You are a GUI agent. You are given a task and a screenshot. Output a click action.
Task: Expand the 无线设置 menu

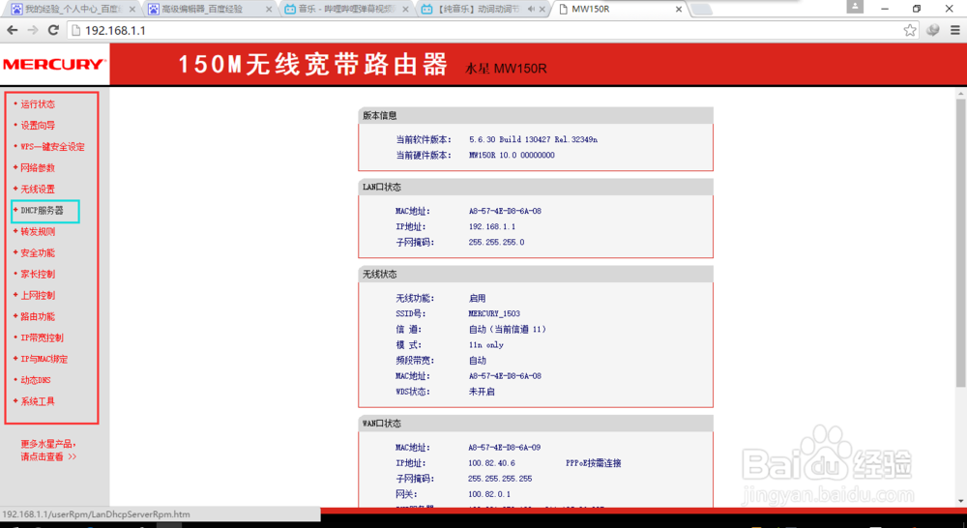coord(38,189)
